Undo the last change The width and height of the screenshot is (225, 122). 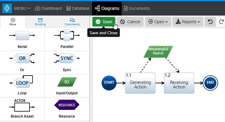[x=210, y=22]
